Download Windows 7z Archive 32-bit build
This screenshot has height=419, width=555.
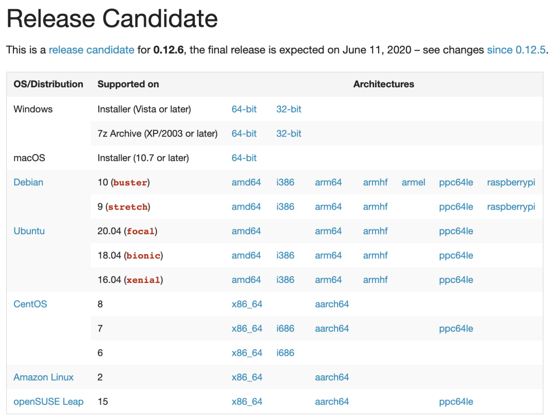(289, 134)
